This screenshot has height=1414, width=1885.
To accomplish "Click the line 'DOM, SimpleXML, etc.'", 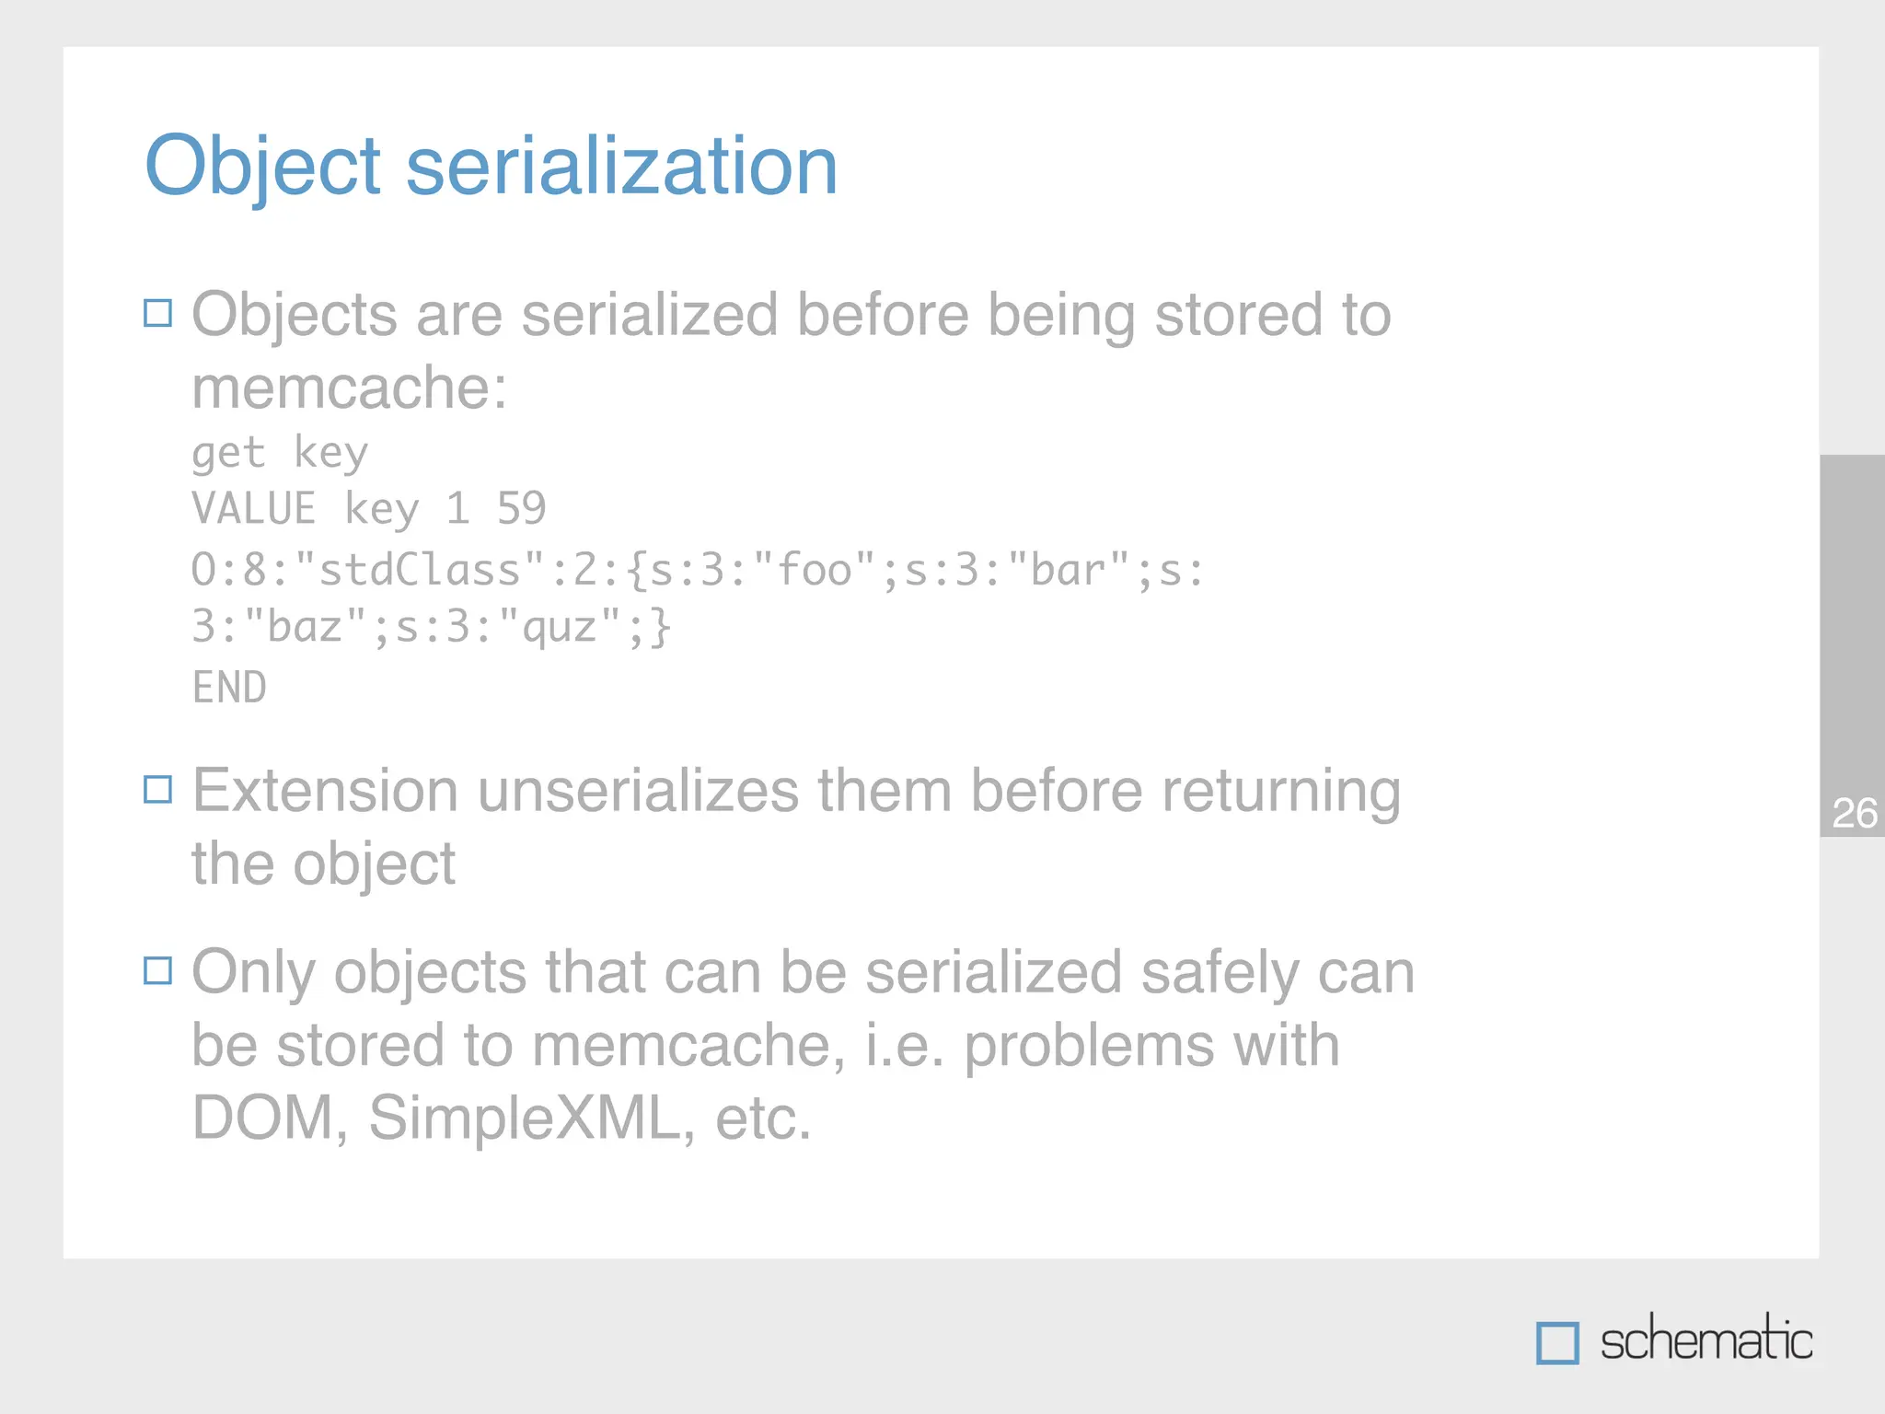I will 502,1118.
